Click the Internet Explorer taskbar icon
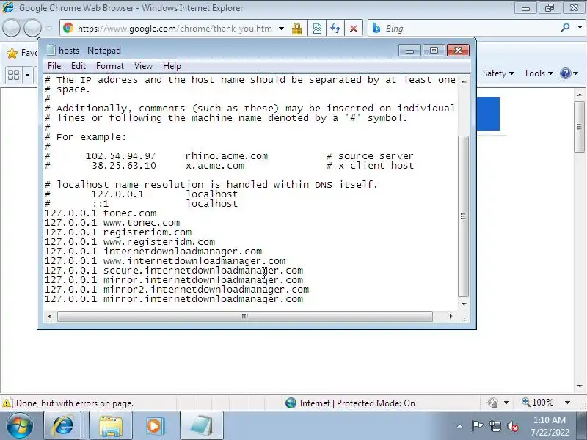 [63, 425]
